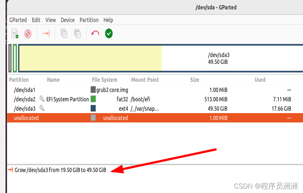This screenshot has height=193, width=303.
Task: Click the dark gray grub2 file system swatch
Action: [93, 89]
